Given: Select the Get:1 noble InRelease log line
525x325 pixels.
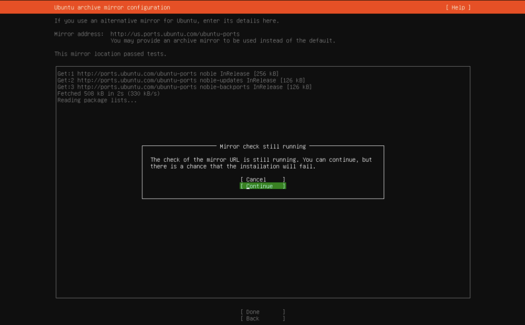Looking at the screenshot, I should (x=168, y=73).
